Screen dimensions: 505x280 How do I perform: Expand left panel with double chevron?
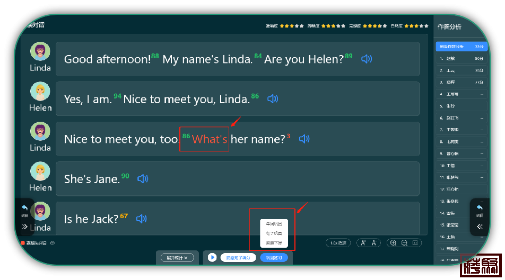[24, 227]
